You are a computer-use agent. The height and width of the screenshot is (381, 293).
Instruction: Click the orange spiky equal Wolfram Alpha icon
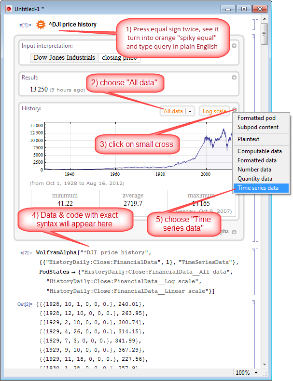coord(41,25)
